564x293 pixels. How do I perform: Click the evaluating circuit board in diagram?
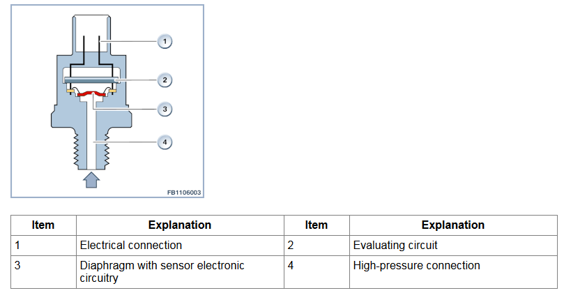point(91,80)
